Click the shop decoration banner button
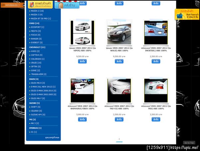The height and width of the screenshot is (151, 200). (40, 5)
